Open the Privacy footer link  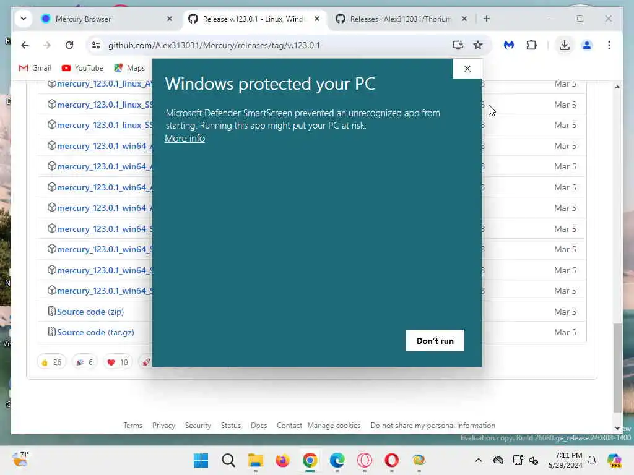point(163,426)
